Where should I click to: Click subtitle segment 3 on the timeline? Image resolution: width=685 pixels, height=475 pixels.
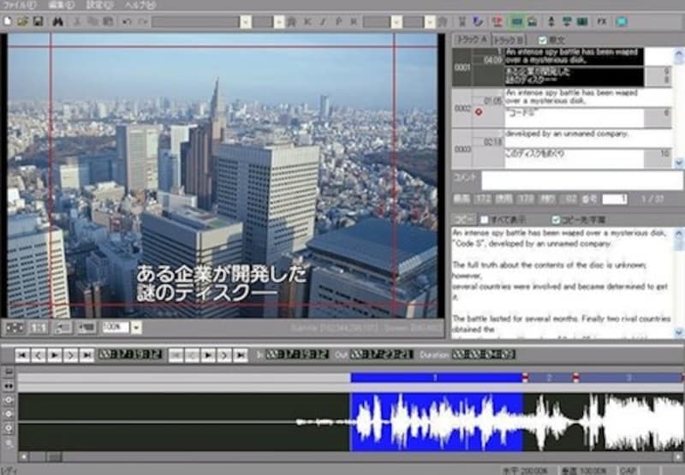pos(629,377)
